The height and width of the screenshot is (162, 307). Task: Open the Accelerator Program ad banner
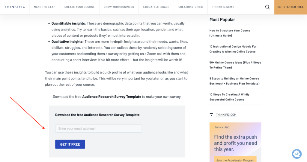pos(235,142)
